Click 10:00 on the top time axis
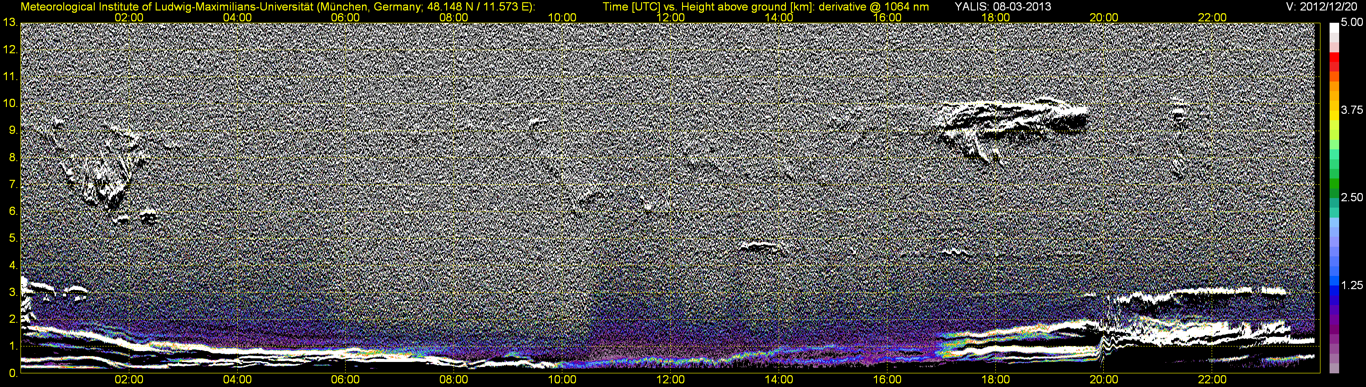 pos(562,18)
